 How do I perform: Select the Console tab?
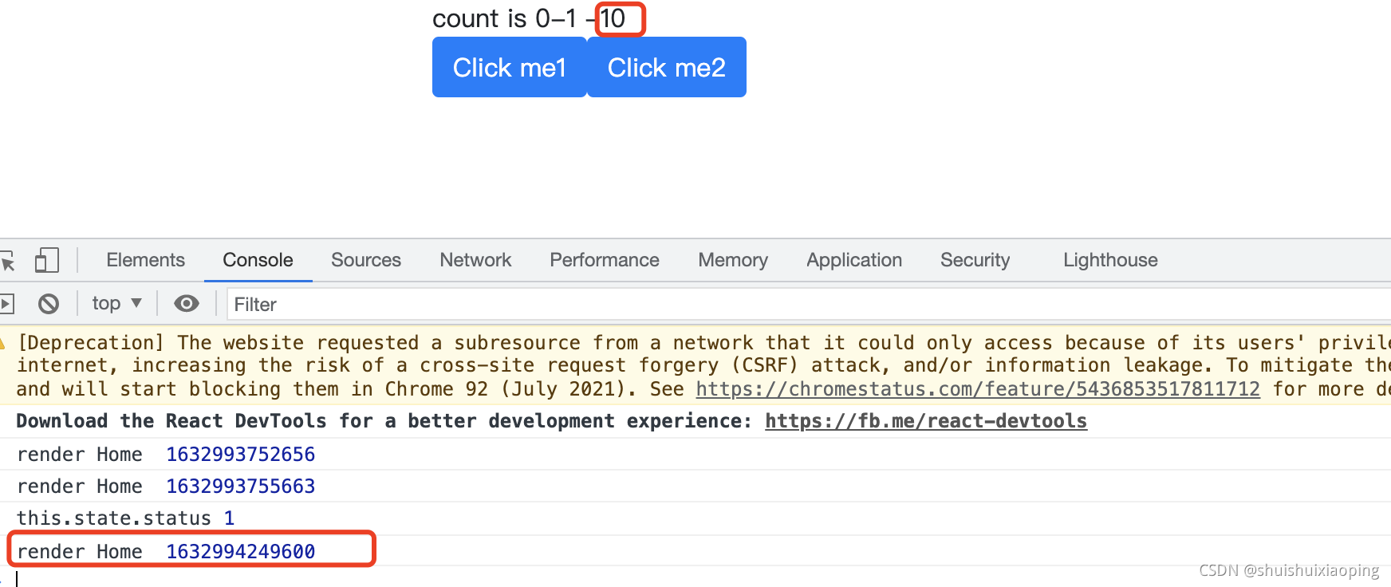258,260
